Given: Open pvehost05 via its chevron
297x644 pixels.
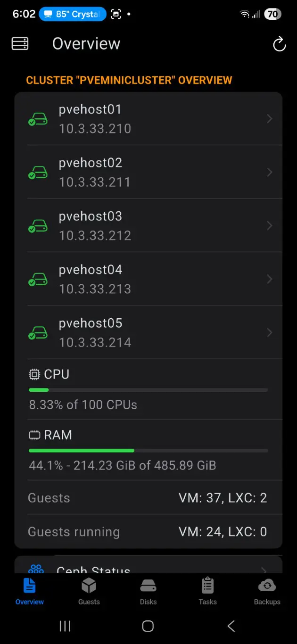Looking at the screenshot, I should [x=270, y=333].
